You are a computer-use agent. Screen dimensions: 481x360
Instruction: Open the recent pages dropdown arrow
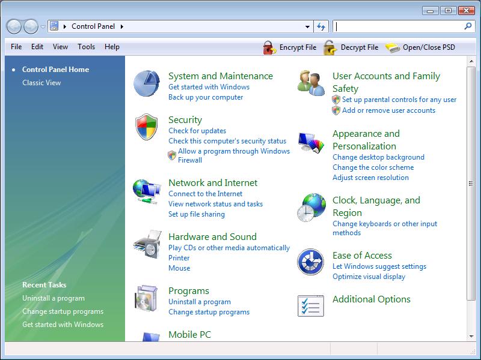[x=43, y=26]
